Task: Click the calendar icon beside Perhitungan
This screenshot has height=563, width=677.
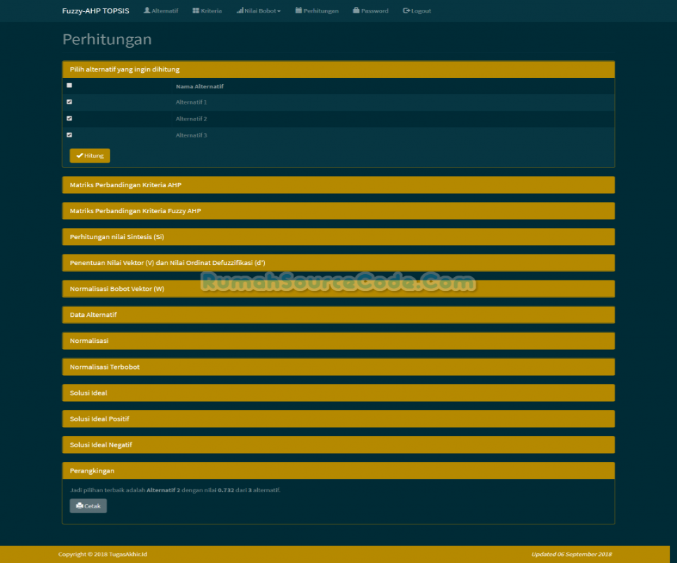Action: coord(298,10)
